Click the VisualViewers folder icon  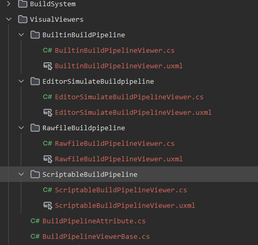coord(23,19)
